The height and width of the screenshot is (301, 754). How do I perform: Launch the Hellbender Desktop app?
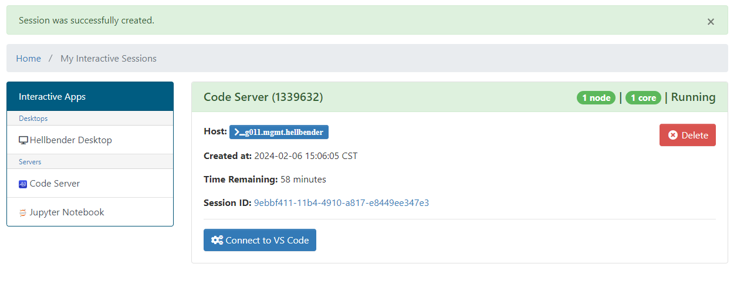[70, 140]
